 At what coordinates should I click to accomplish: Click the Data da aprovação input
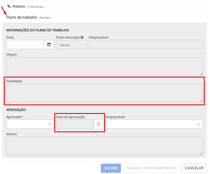pyautogui.click(x=75, y=124)
